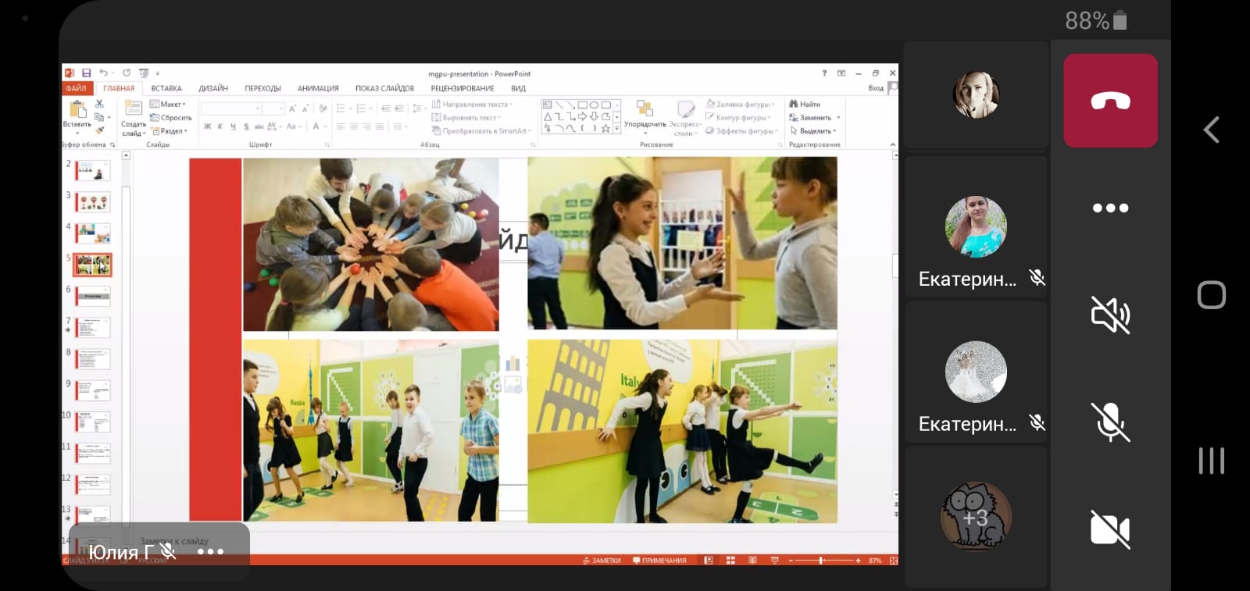1250x591 pixels.
Task: Open the +3 additional participants tile
Action: (975, 517)
